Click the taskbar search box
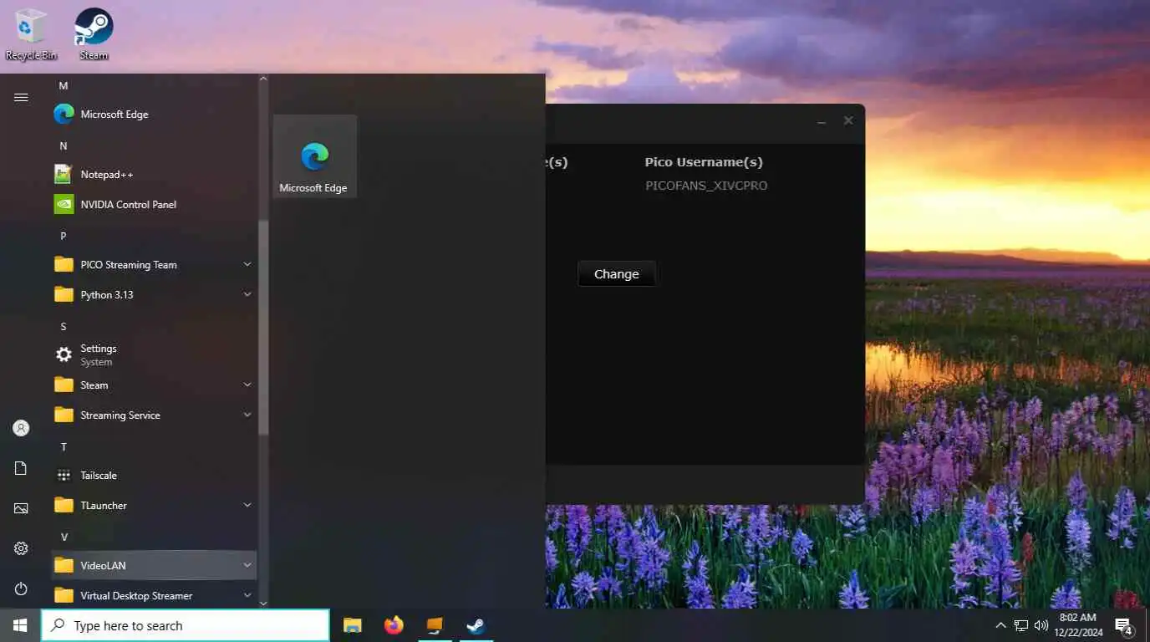The image size is (1150, 642). pos(186,625)
